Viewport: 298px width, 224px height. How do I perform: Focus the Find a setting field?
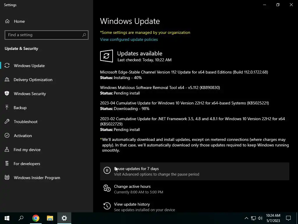click(x=47, y=35)
